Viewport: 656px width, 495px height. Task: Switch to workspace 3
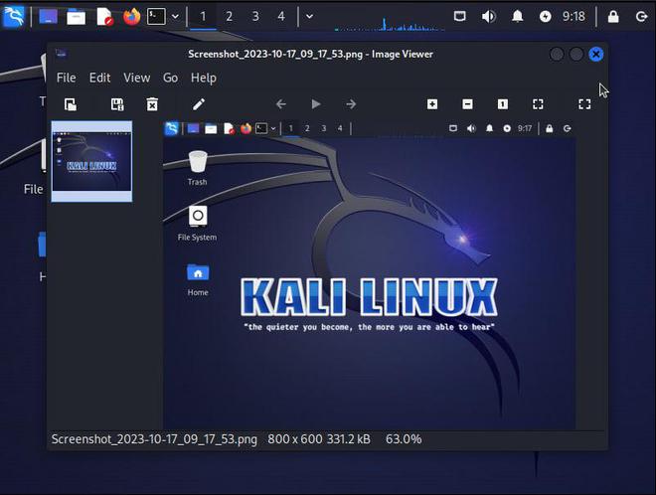pyautogui.click(x=255, y=16)
